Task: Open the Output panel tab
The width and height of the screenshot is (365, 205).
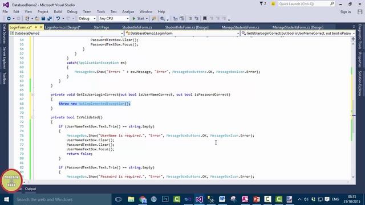Action: pos(30,188)
